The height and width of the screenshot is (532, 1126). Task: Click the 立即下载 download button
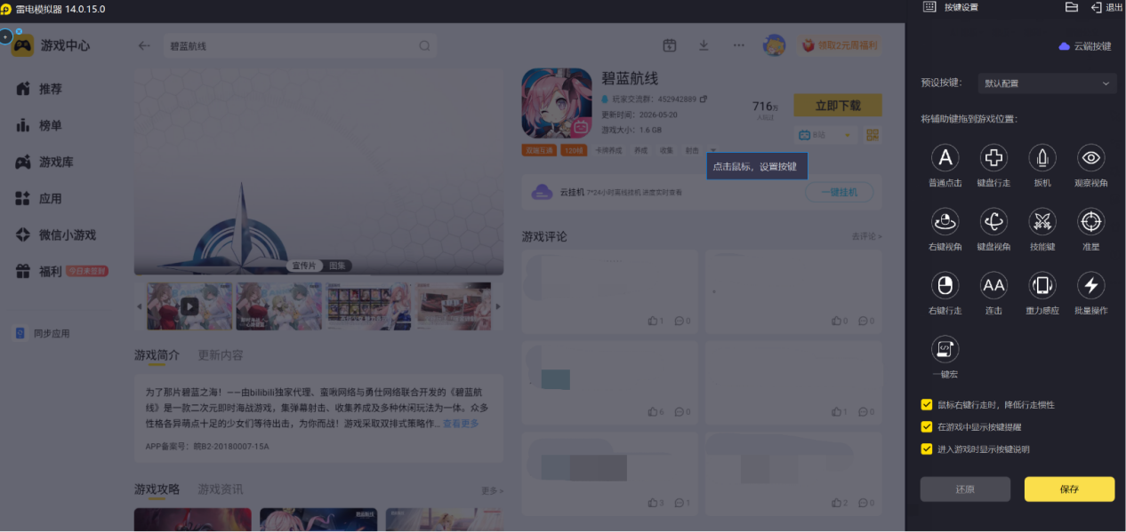point(838,105)
